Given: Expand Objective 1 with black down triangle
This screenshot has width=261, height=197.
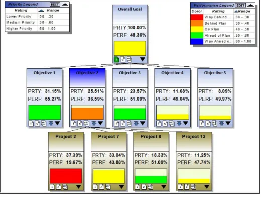Looking at the screenshot, I should coord(57,123).
